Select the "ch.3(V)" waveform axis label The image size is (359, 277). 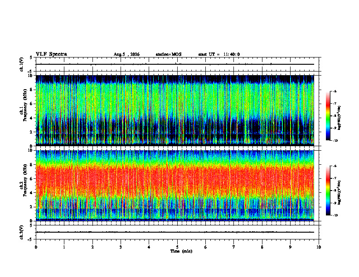22,232
